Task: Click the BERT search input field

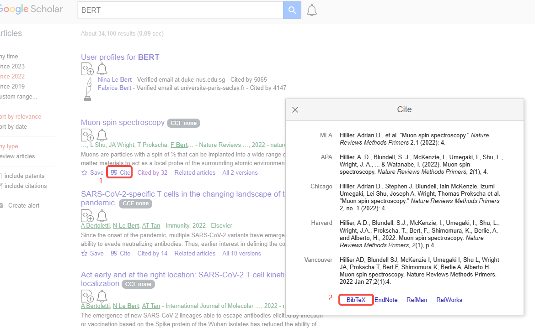Action: click(x=180, y=10)
